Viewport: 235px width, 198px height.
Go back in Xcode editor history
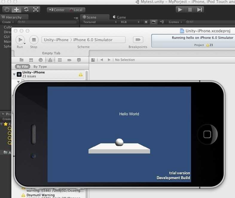tap(102, 60)
